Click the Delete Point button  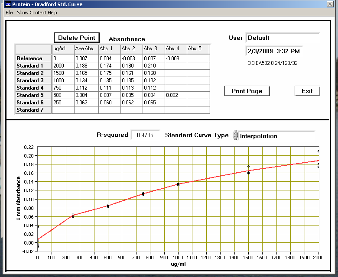pyautogui.click(x=77, y=38)
